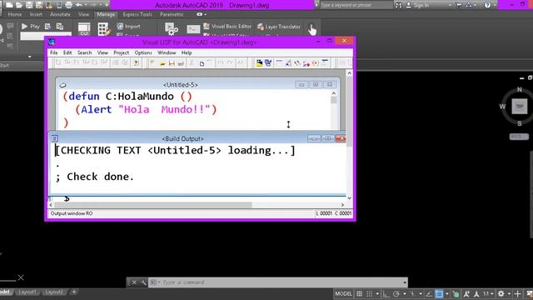Click the quick access Open folder icon
533x300 pixels.
click(x=19, y=5)
